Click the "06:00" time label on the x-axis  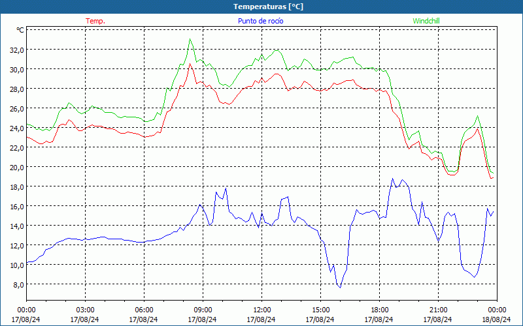pyautogui.click(x=144, y=310)
